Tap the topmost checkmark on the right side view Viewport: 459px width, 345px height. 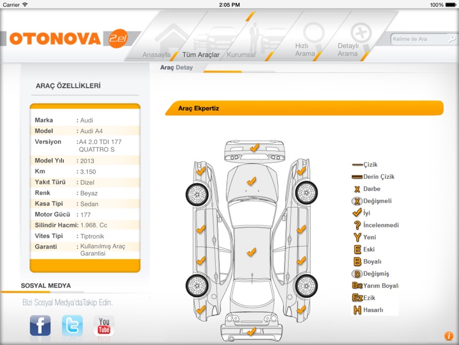coord(301,170)
